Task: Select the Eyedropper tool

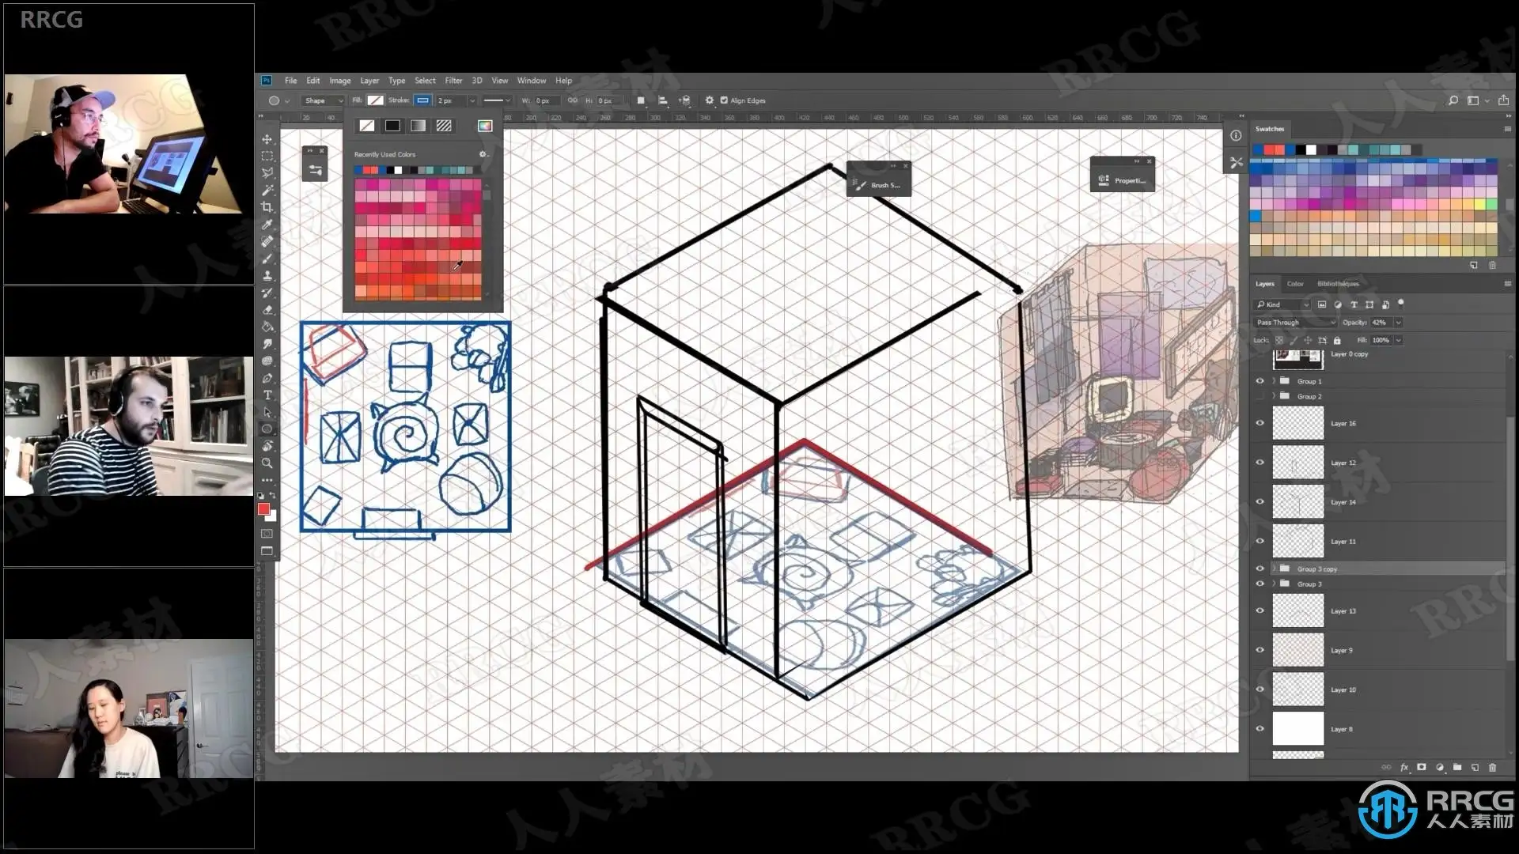Action: pos(267,225)
